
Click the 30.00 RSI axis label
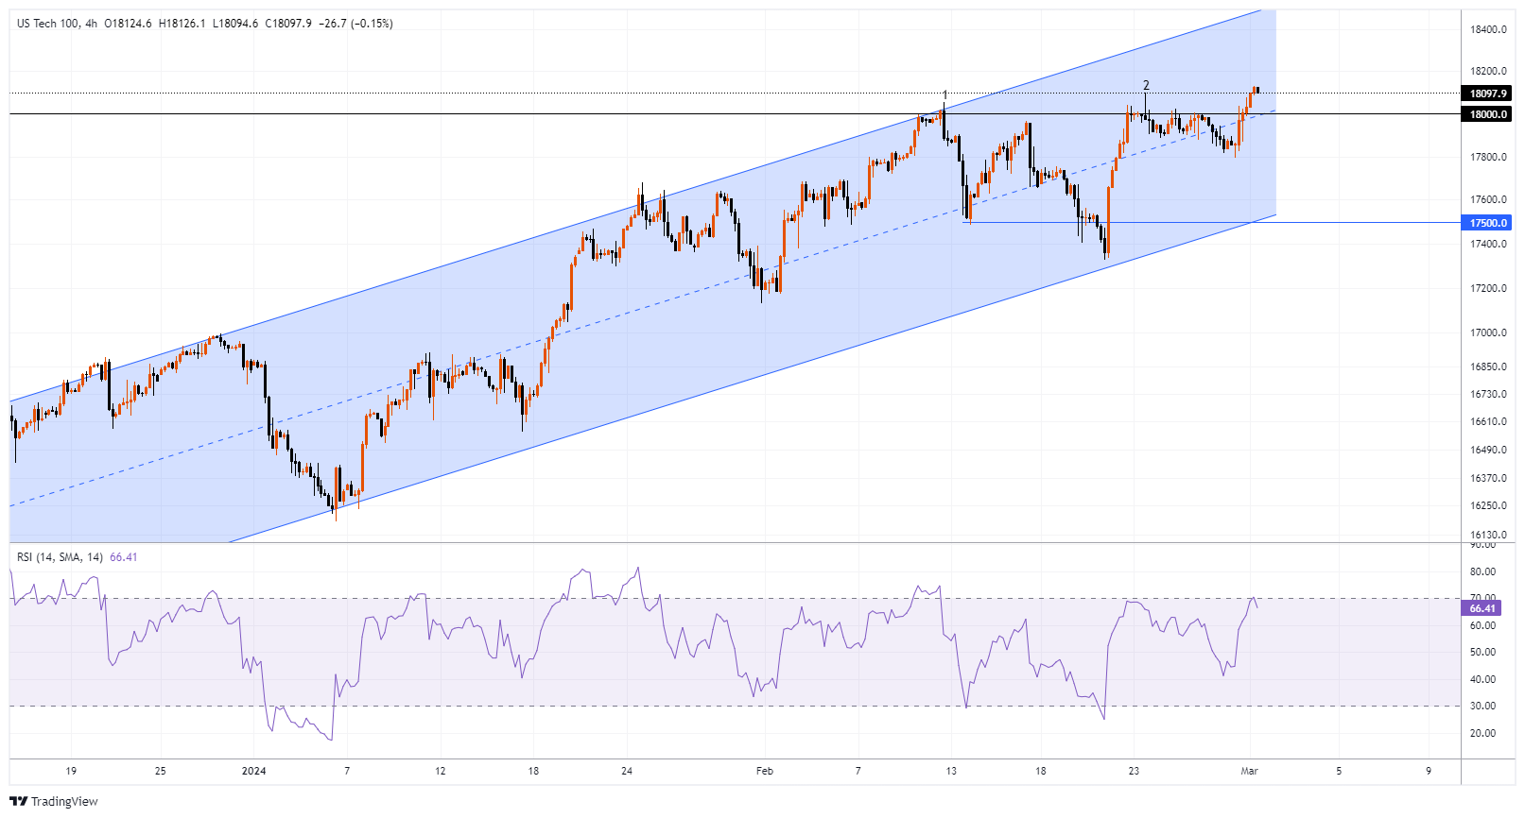pyautogui.click(x=1482, y=706)
